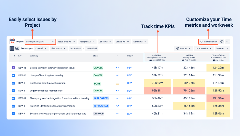Open issue key DEV-15
Screen dimensions: 240x136
click(x=22, y=68)
